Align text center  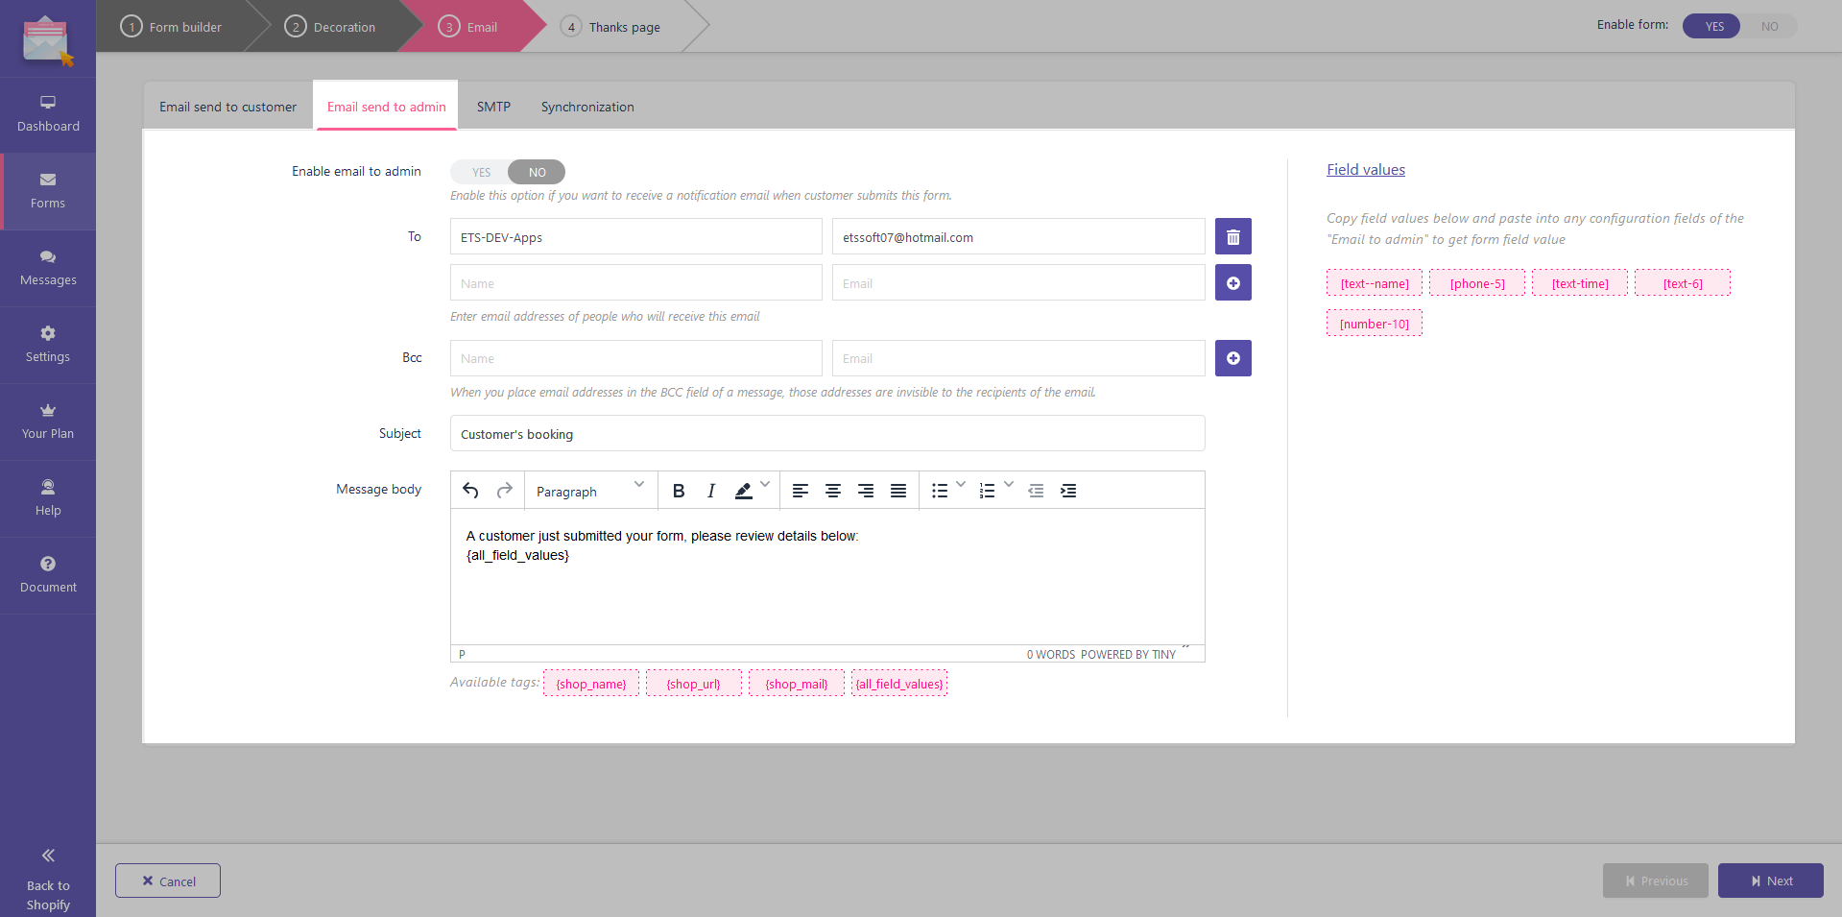(x=833, y=491)
